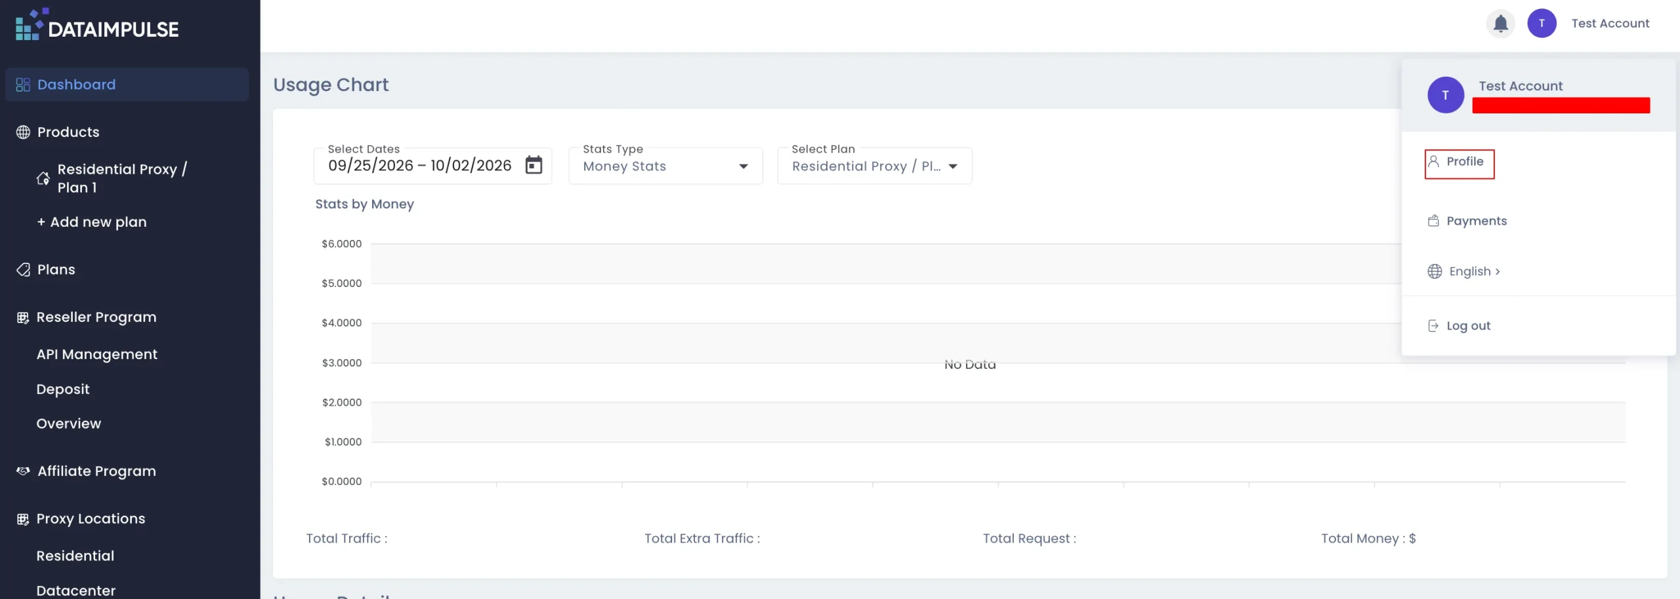Open the Select Plan dropdown
This screenshot has width=1680, height=599.
pyautogui.click(x=874, y=165)
